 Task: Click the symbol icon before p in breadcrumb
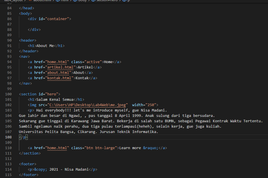(x=125, y=1)
